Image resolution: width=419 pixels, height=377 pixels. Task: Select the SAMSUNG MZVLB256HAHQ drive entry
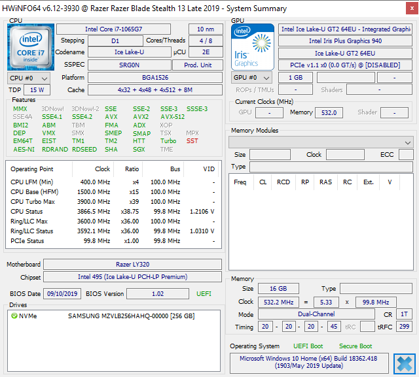coord(131,316)
